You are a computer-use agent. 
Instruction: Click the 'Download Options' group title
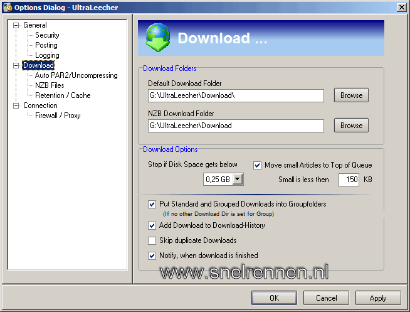(171, 149)
